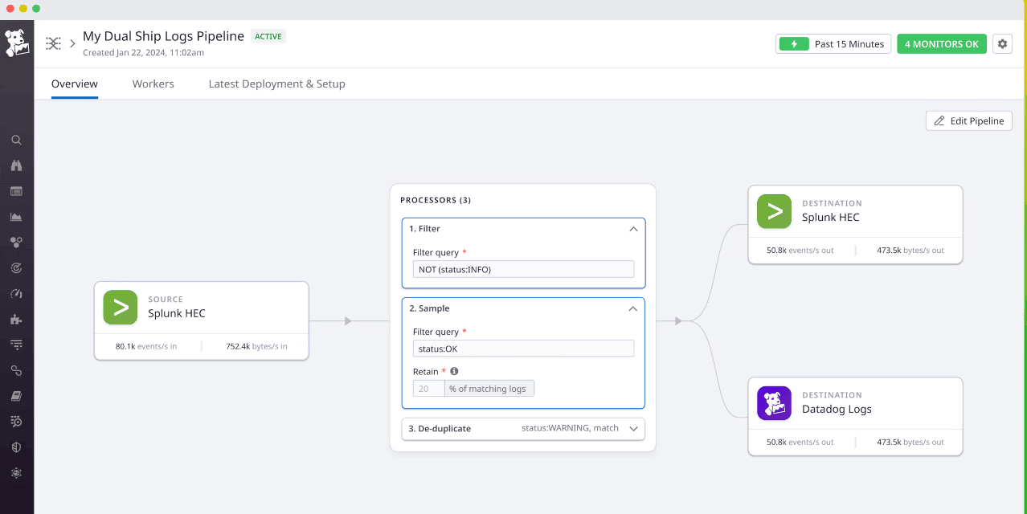The width and height of the screenshot is (1027, 514).
Task: Switch to the Workers tab
Action: [153, 84]
